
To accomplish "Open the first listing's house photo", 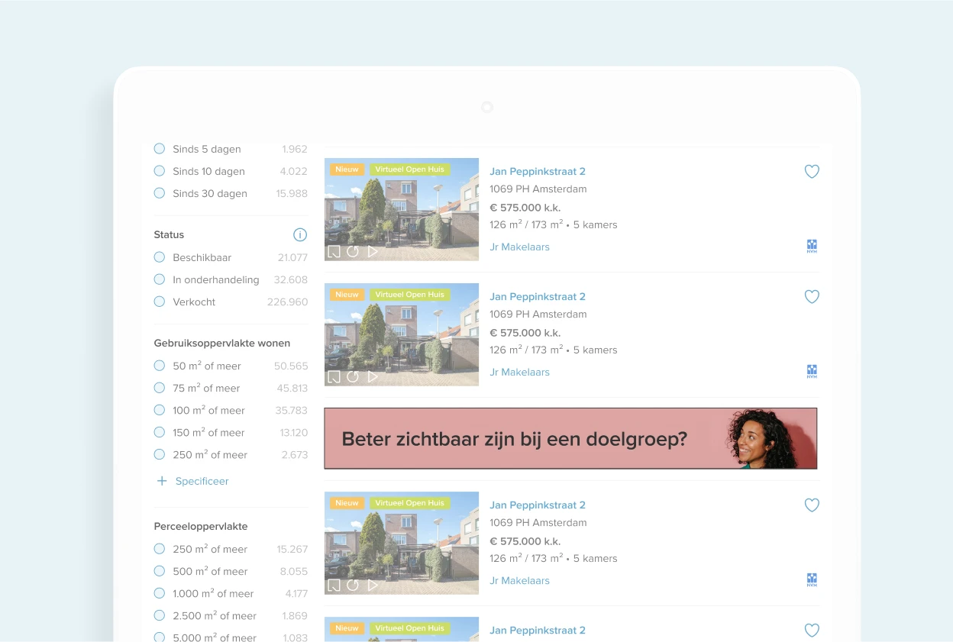I will 402,209.
